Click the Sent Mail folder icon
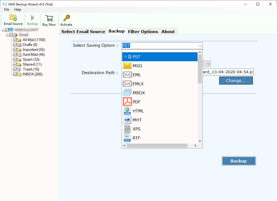The width and height of the screenshot is (277, 201). 19,55
